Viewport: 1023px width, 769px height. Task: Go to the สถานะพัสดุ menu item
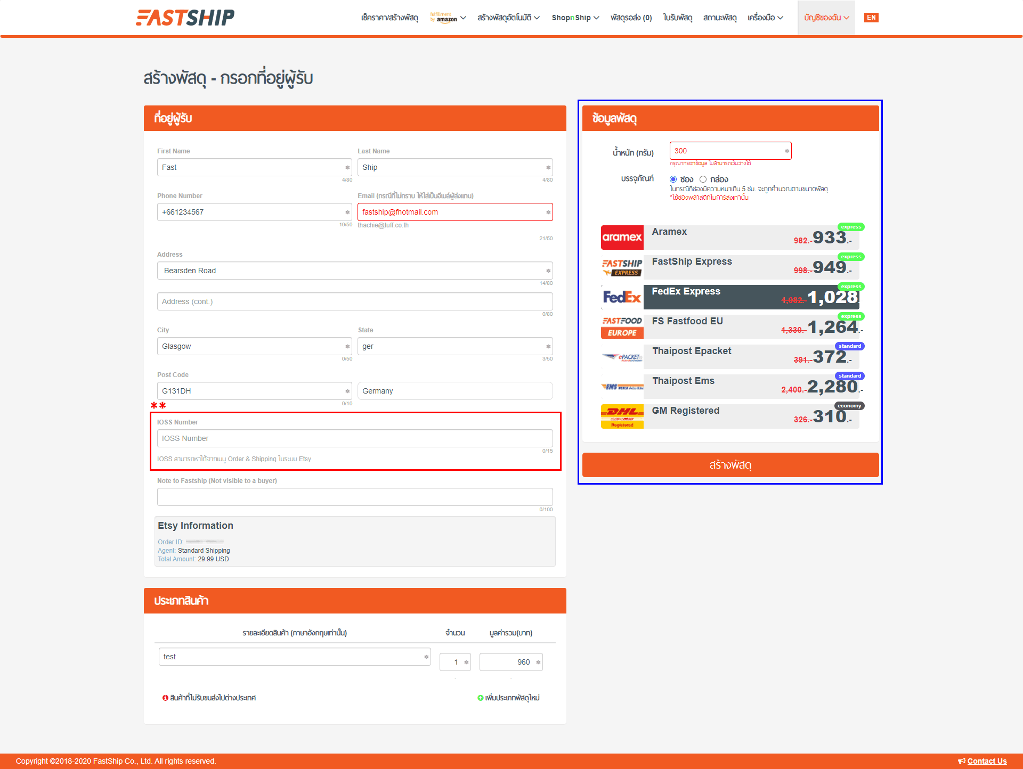720,18
